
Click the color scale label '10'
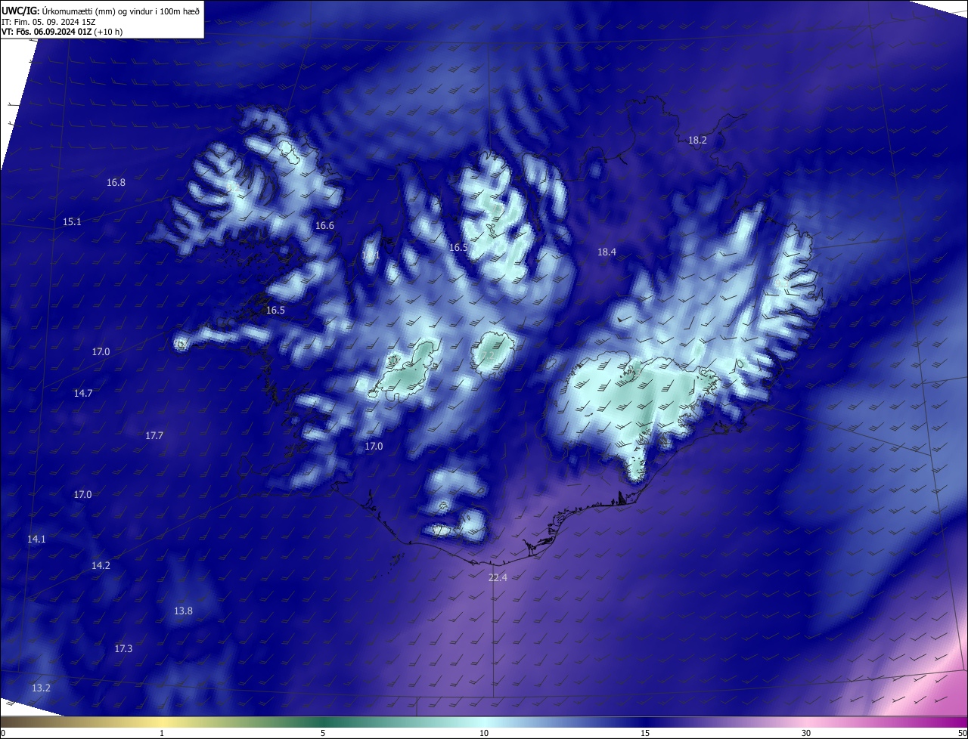pyautogui.click(x=484, y=734)
